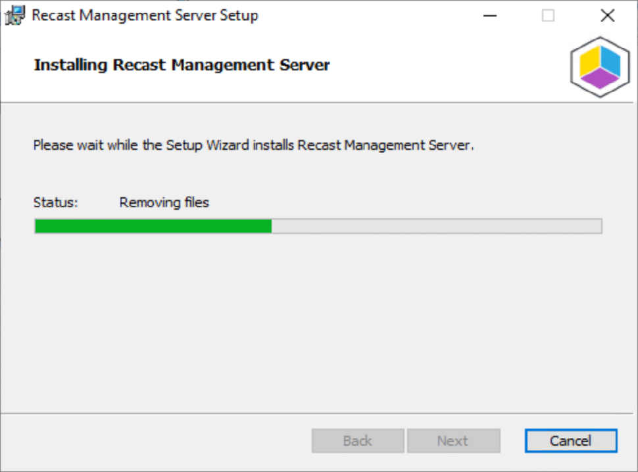Close the setup wizard window
Viewport: 638px width, 472px height.
click(x=608, y=16)
